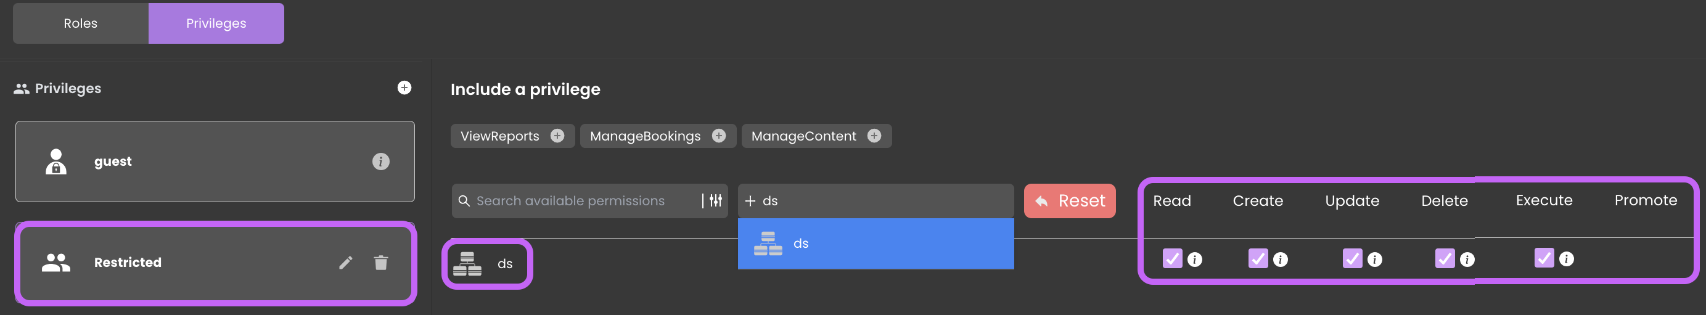The width and height of the screenshot is (1706, 315).
Task: Toggle the Create permission checkbox
Action: pyautogui.click(x=1258, y=258)
